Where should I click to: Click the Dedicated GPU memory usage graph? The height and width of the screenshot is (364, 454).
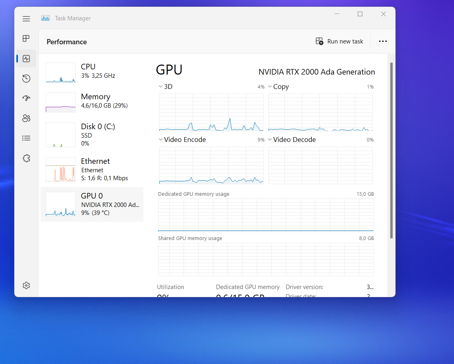pyautogui.click(x=266, y=215)
